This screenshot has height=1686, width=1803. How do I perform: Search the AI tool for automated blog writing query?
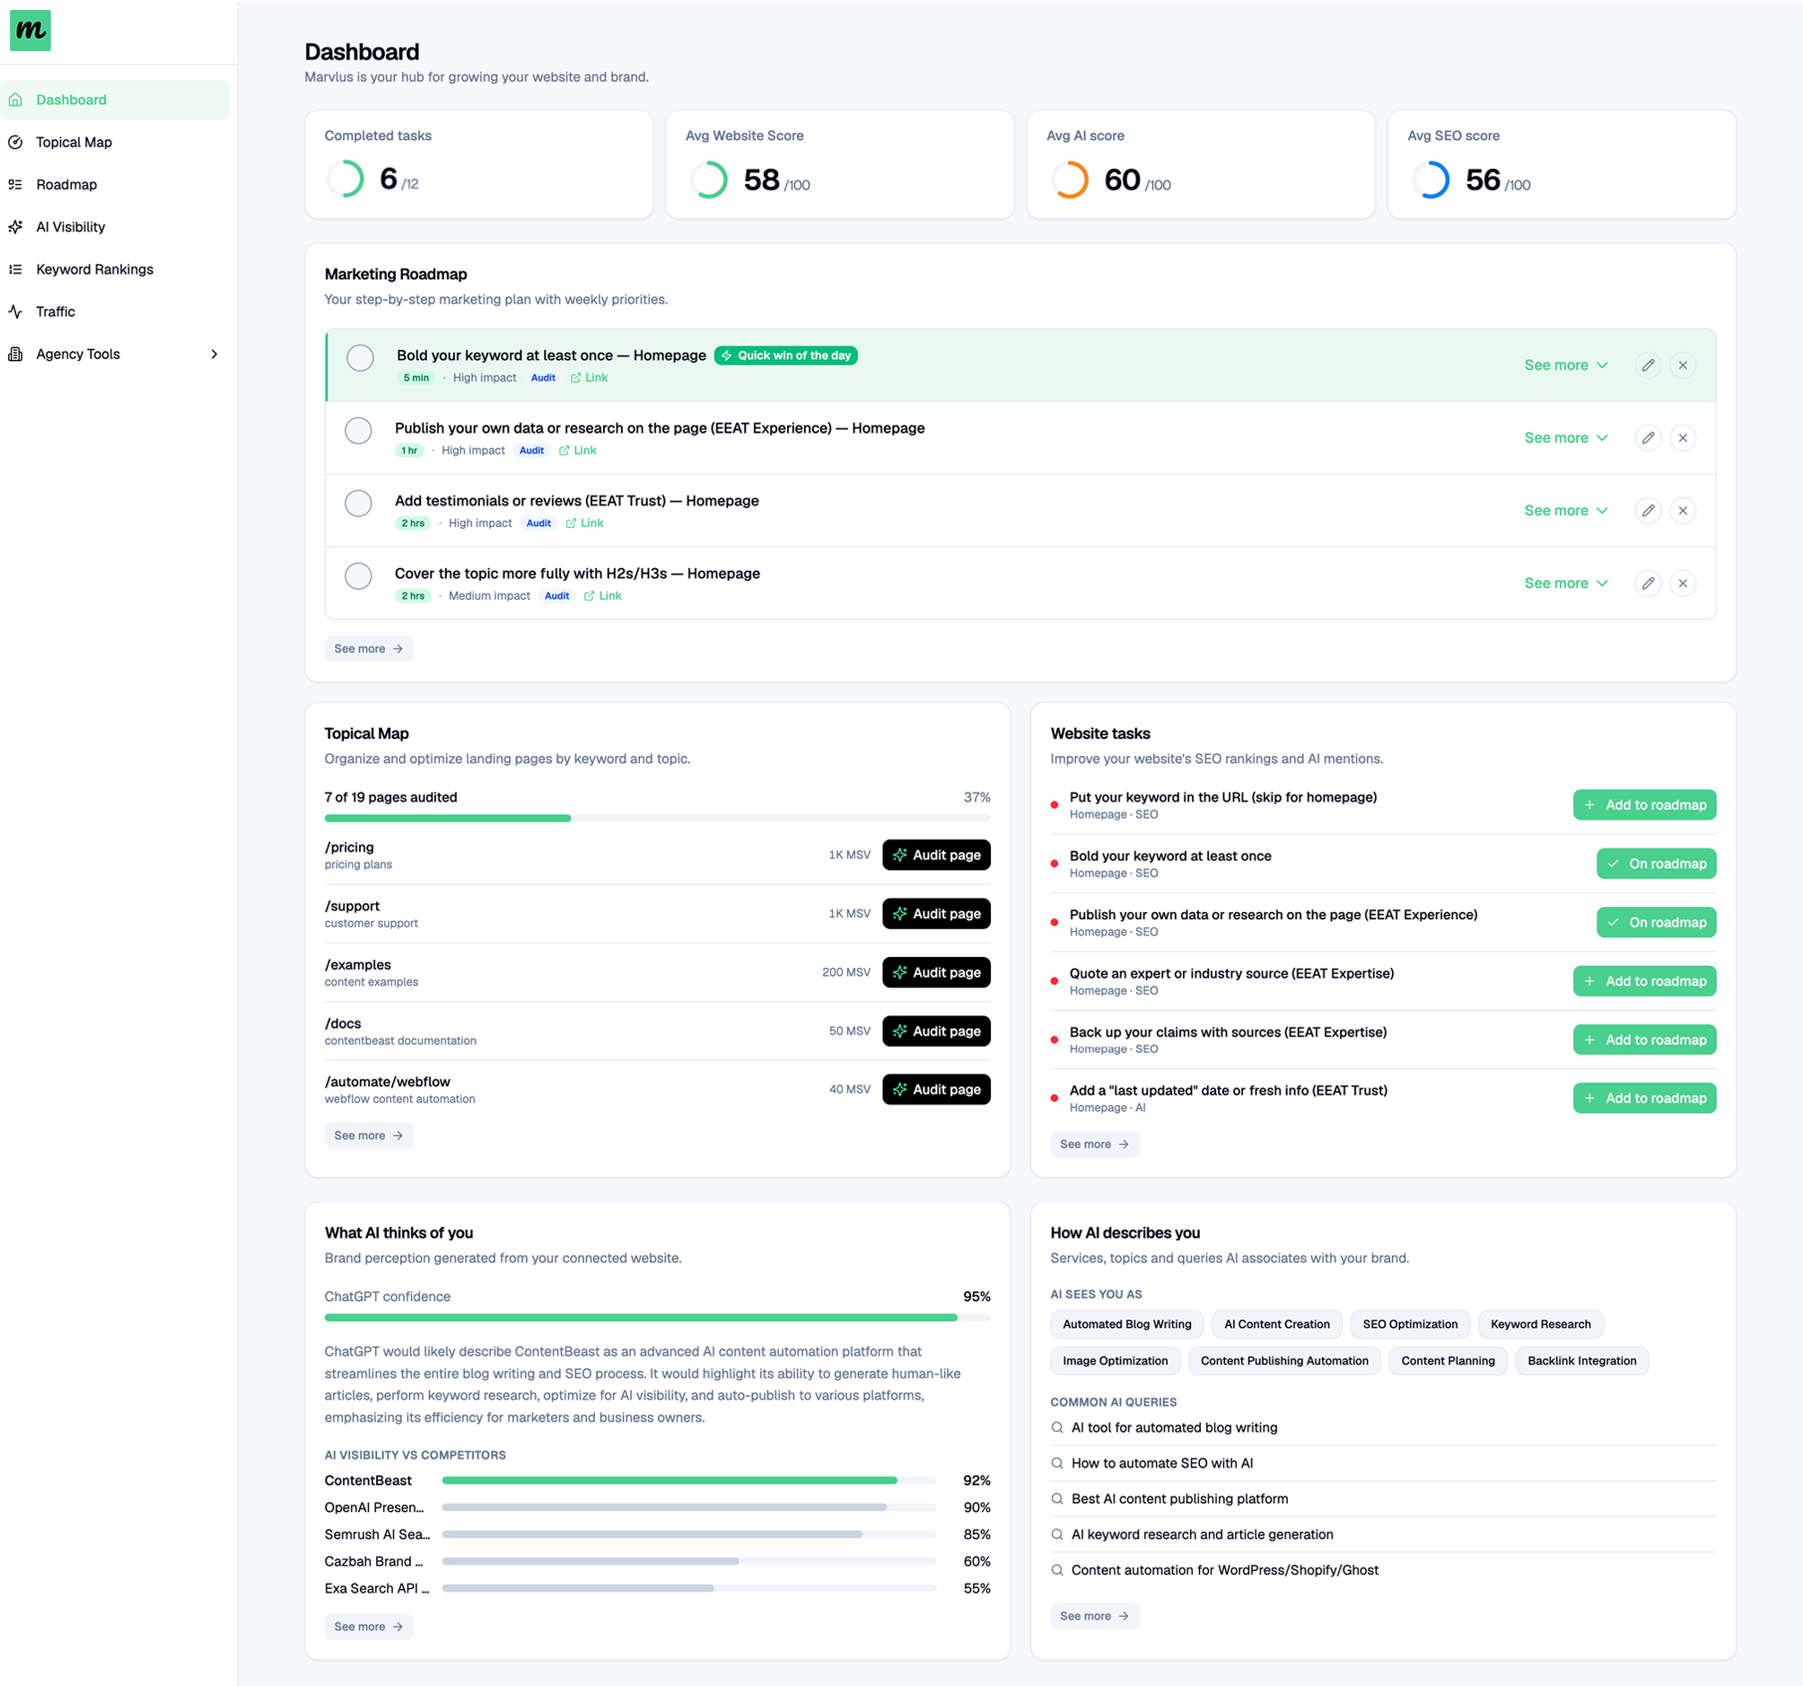[x=1174, y=1427]
